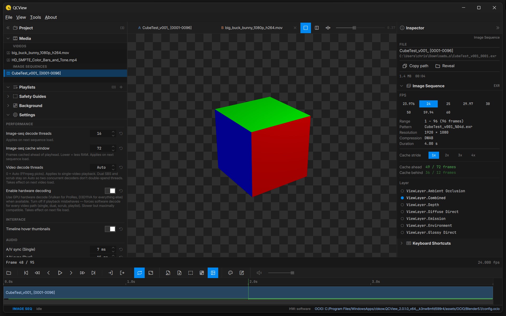Image resolution: width=506 pixels, height=316 pixels.
Task: Expand Keyboard Shortcuts section
Action: 401,243
